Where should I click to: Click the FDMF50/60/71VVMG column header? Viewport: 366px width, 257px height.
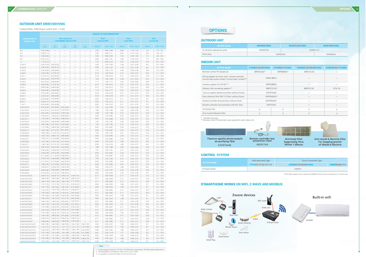(336, 67)
